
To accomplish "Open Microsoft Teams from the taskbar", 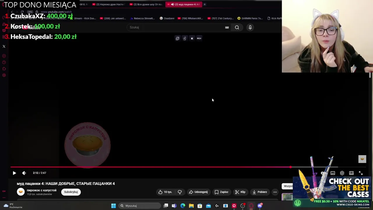I will 174,206.
